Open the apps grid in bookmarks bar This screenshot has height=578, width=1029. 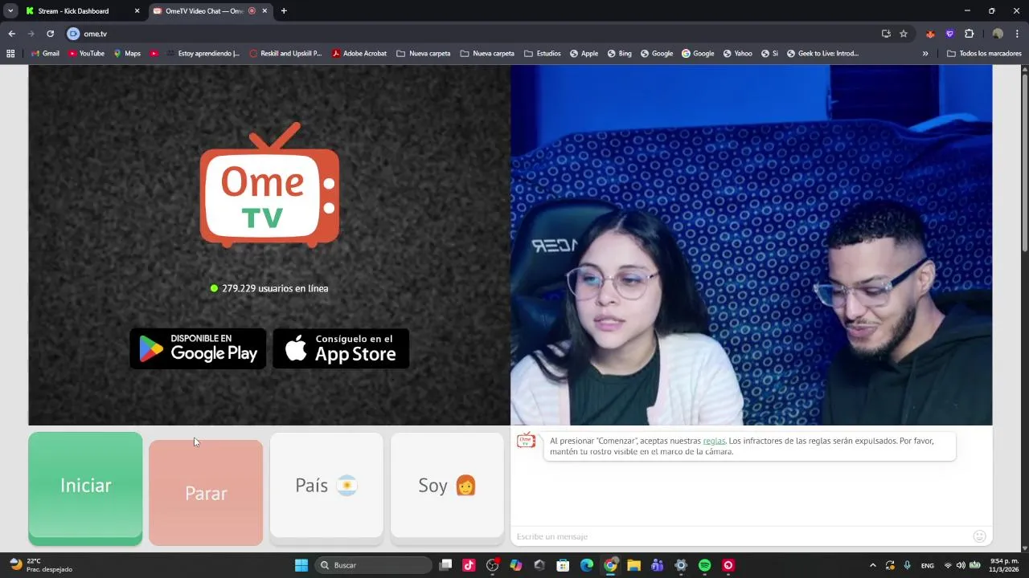(x=10, y=54)
